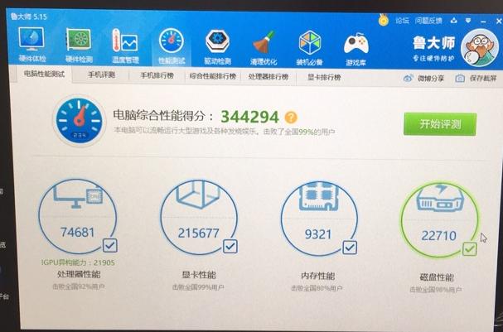Image resolution: width=503 pixels, height=332 pixels.
Task: Click the 处理器性能 label
Action: 79,274
